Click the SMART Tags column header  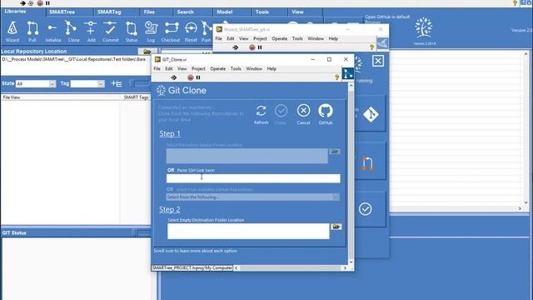(x=136, y=97)
